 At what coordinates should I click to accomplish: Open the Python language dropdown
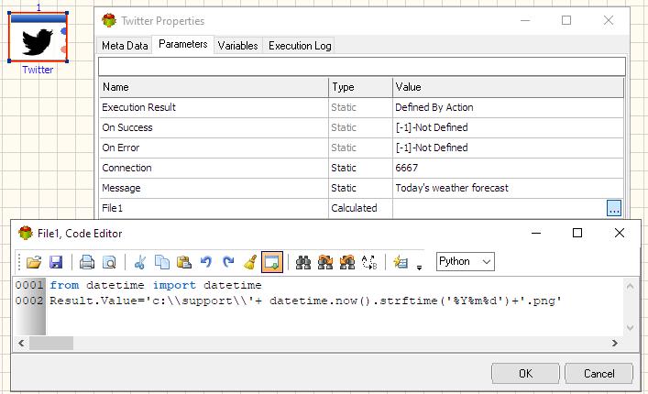(x=466, y=261)
